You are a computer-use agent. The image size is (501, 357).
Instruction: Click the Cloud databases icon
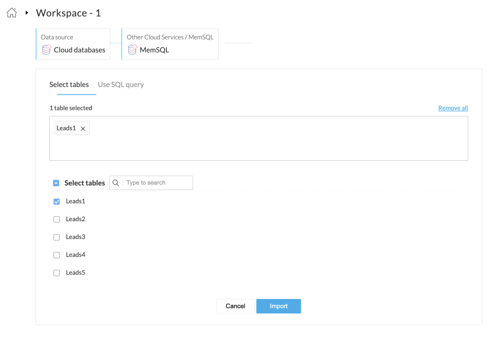(x=47, y=50)
